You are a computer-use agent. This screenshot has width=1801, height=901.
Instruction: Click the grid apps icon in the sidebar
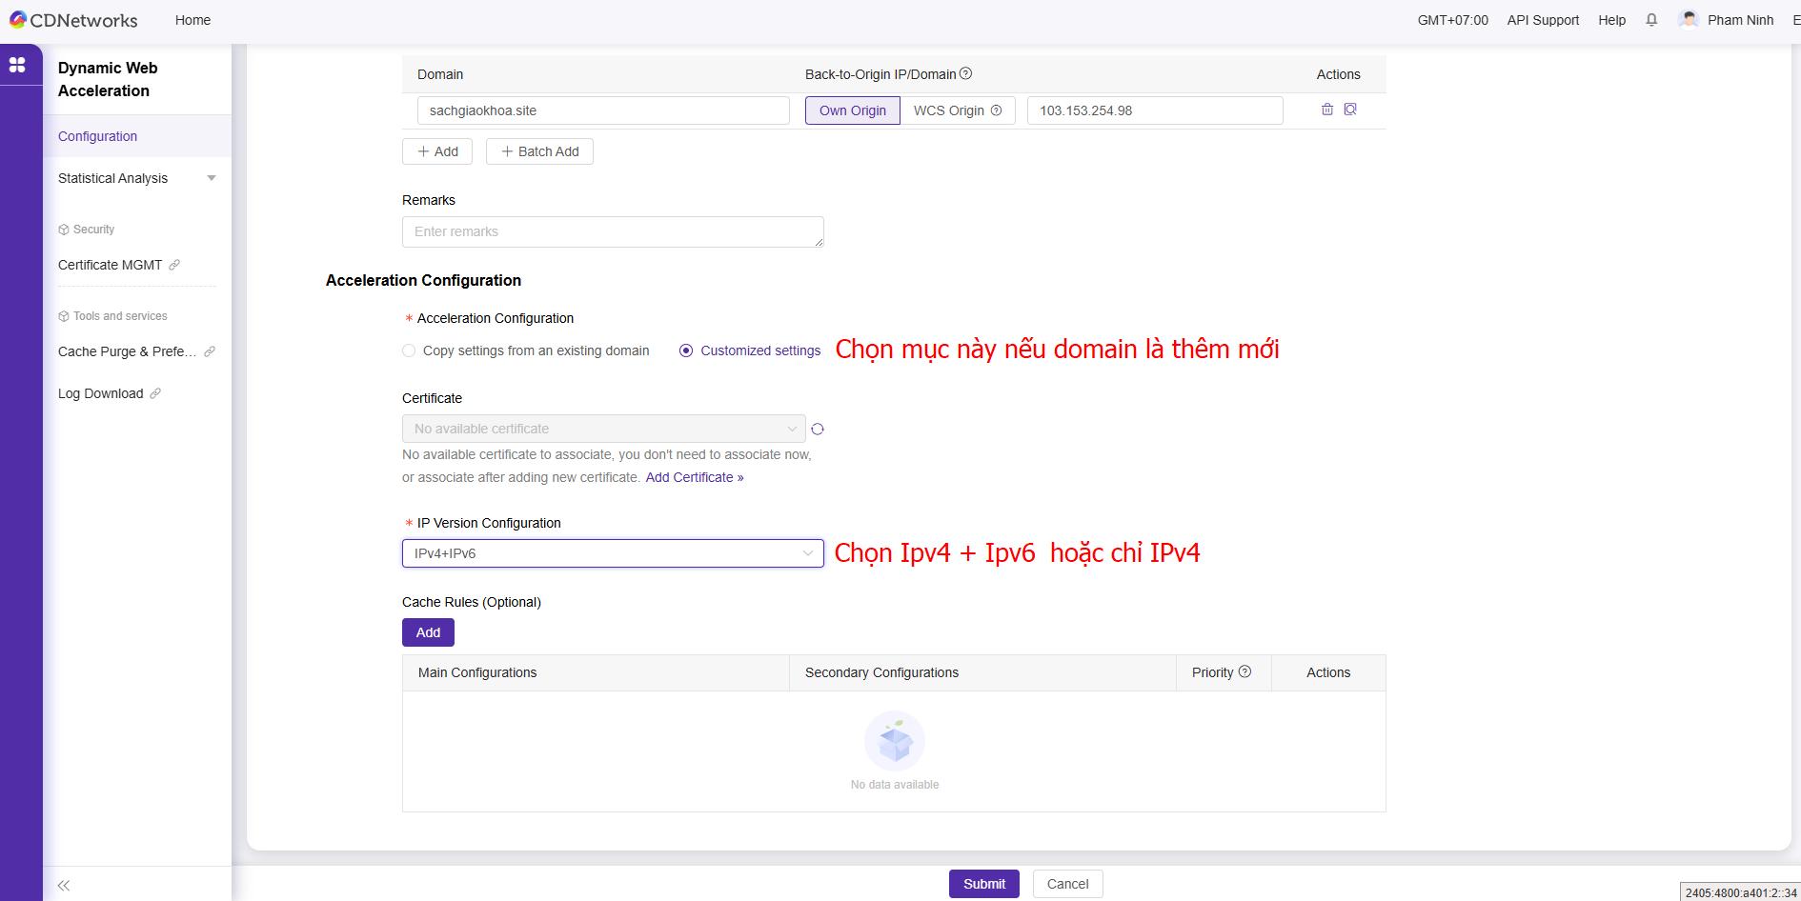17,65
